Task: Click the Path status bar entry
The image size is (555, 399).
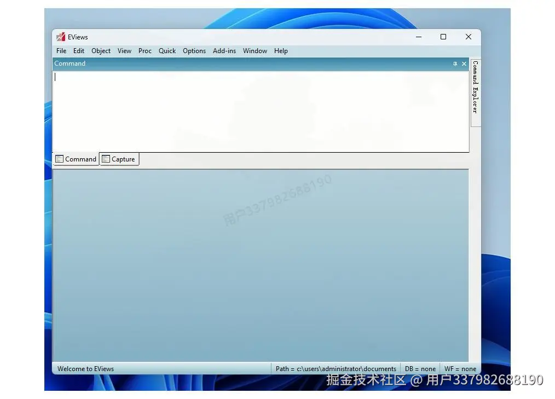Action: coord(336,368)
